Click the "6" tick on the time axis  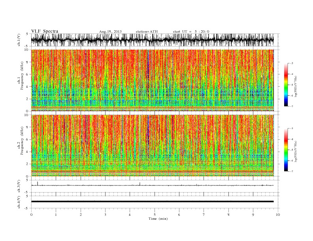point(179,215)
